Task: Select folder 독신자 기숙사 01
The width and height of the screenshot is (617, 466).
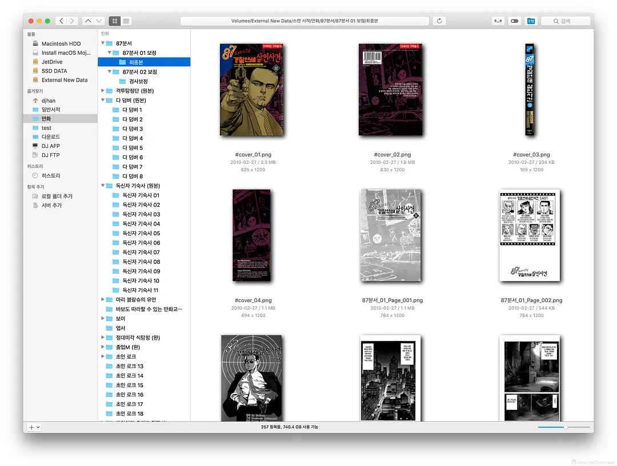Action: [144, 195]
